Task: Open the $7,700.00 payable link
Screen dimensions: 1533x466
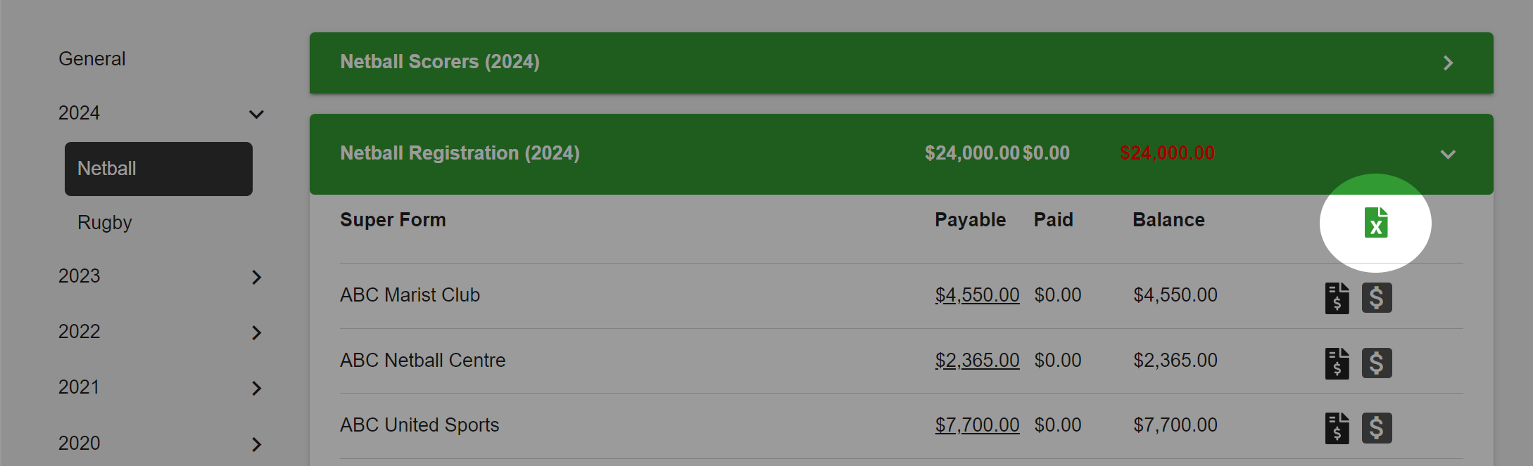Action: [x=977, y=425]
